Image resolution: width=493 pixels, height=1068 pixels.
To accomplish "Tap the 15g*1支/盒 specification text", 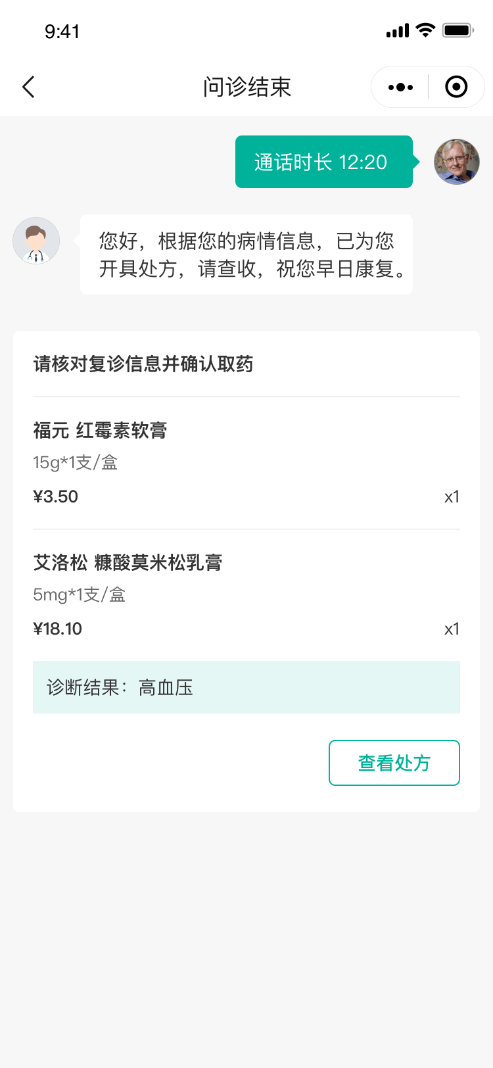I will coord(76,463).
